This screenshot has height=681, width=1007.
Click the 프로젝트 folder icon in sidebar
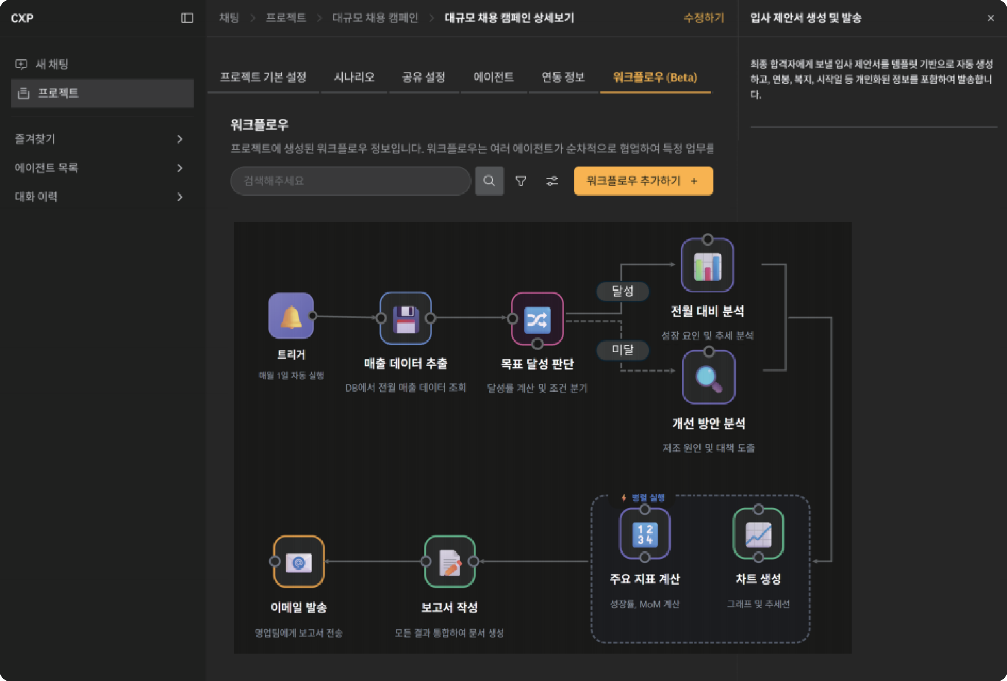(23, 93)
